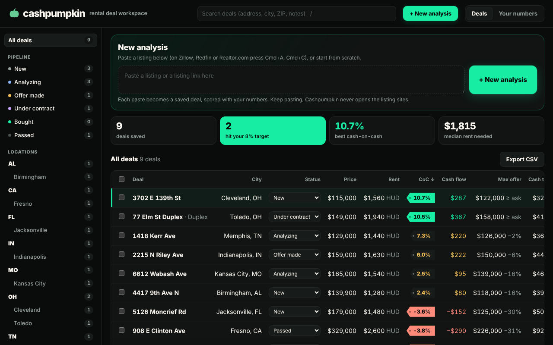
Task: Select the 2215 N Riley Ave checkbox
Action: 121,254
